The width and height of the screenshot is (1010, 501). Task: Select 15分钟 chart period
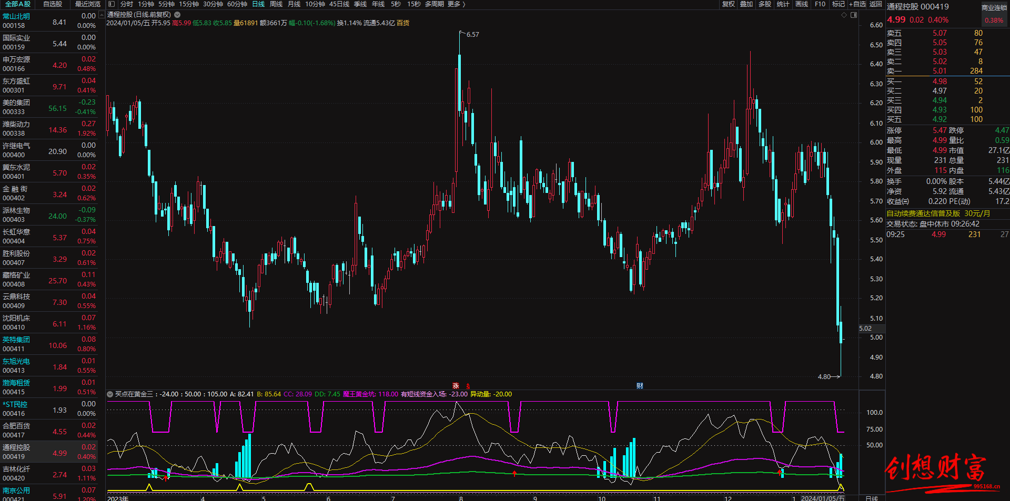tap(189, 4)
